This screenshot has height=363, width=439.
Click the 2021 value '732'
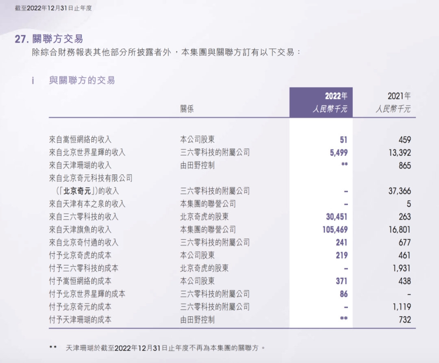(405, 320)
